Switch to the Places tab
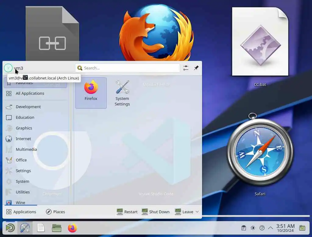Viewport: 312px width, 237px height. (x=55, y=212)
